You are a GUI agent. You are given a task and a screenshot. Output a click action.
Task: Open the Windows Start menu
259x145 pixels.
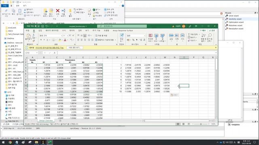[3, 142]
